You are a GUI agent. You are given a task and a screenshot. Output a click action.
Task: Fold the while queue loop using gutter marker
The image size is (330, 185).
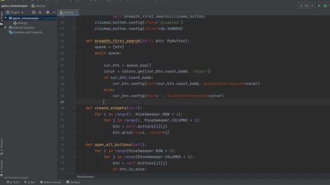pos(75,53)
